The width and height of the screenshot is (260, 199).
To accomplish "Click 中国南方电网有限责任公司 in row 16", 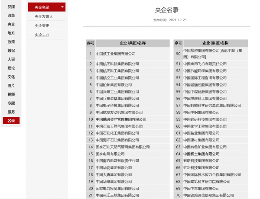I will tap(117, 161).
